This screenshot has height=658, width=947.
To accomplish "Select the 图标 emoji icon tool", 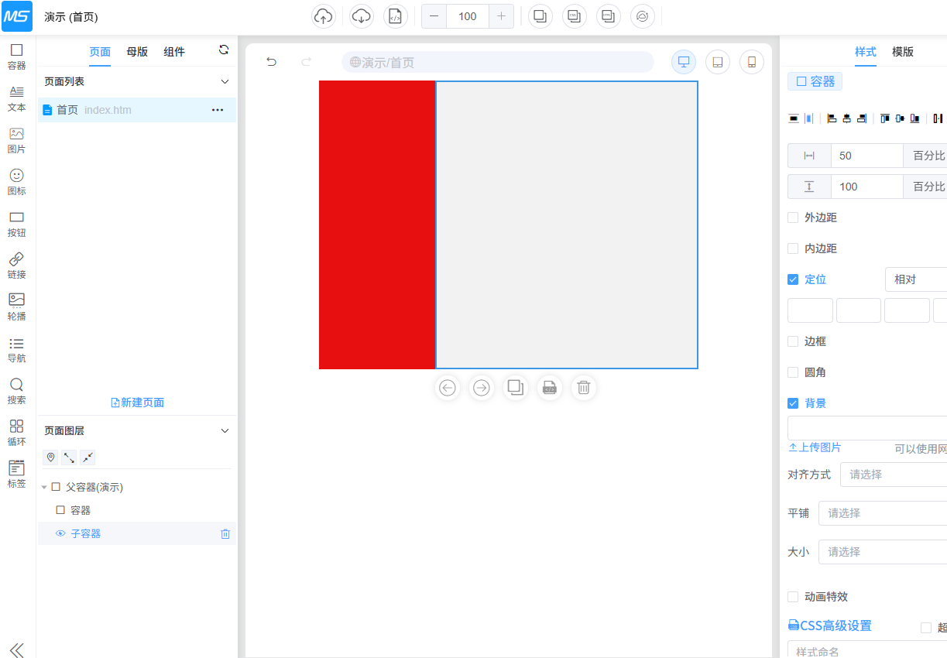I will point(16,181).
